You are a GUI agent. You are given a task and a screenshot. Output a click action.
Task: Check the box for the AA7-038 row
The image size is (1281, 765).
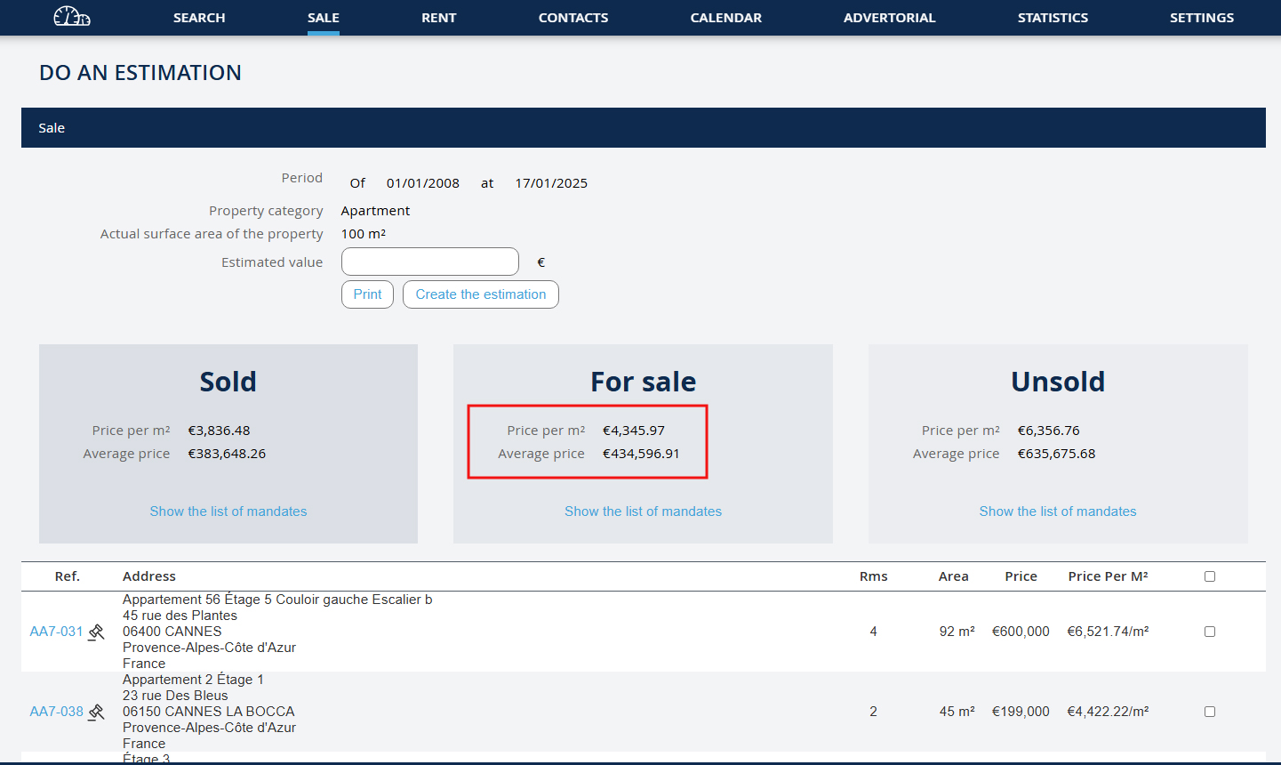click(1209, 712)
